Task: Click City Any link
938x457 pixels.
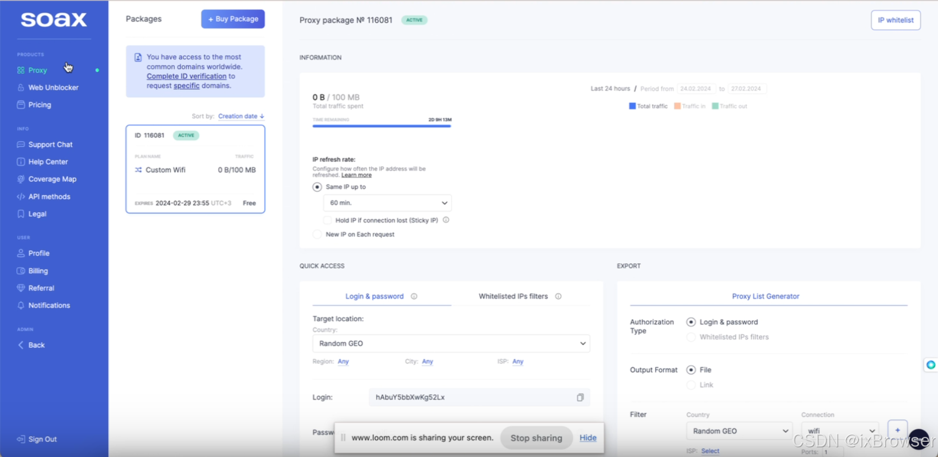Action: 428,361
